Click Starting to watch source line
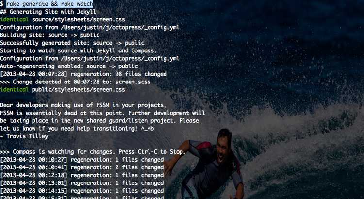 pos(79,50)
